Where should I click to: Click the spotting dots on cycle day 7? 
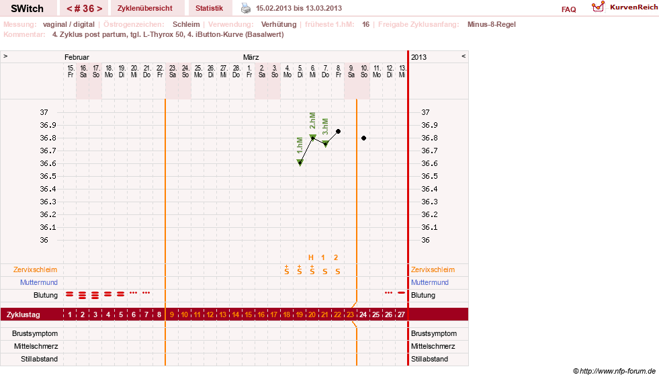tap(146, 292)
